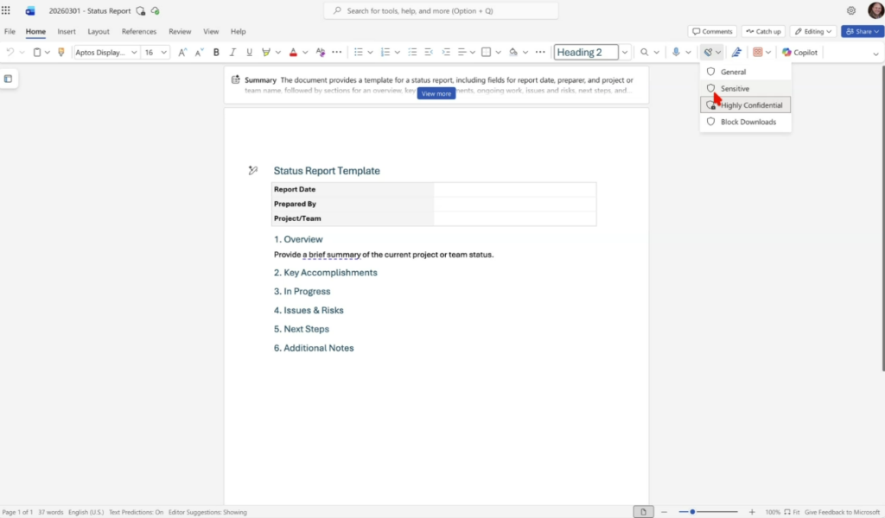The height and width of the screenshot is (518, 885).
Task: Expand the font size dropdown
Action: pyautogui.click(x=163, y=53)
